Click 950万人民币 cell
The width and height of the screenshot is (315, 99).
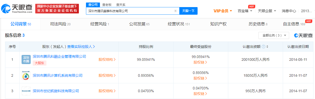pos(255,91)
